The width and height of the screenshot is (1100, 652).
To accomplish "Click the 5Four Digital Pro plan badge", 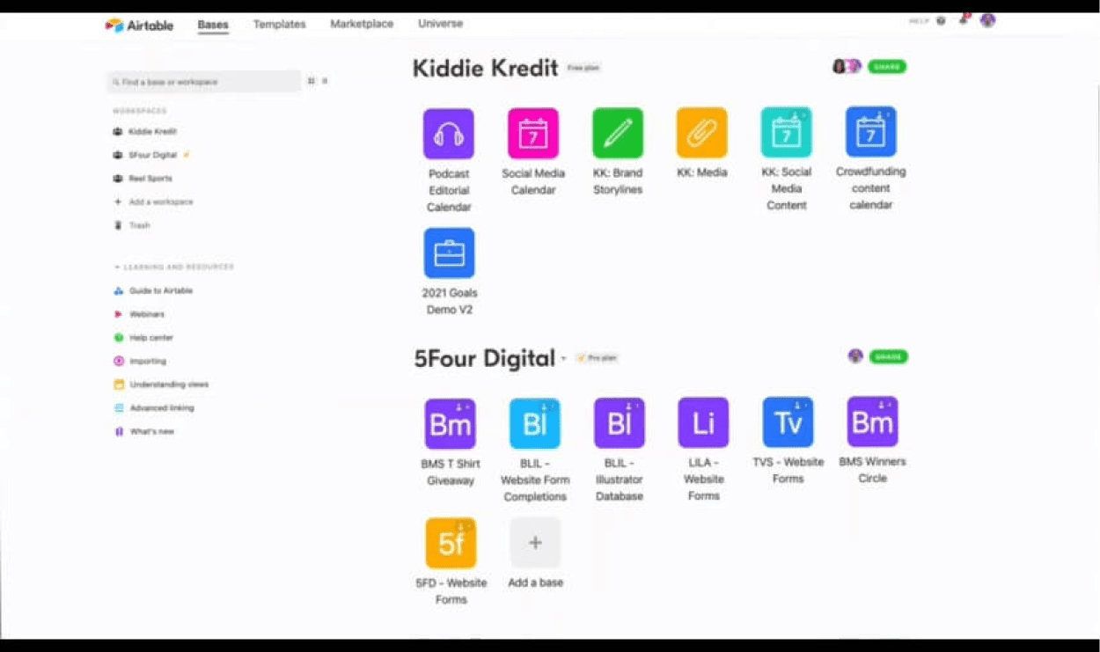I will click(x=597, y=358).
